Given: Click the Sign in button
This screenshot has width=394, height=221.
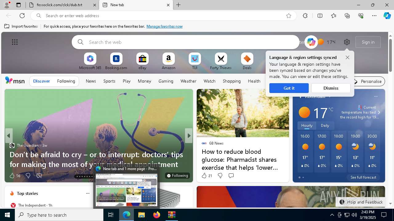Looking at the screenshot, I should pyautogui.click(x=368, y=42).
